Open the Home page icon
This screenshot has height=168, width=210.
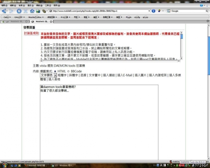tap(32, 11)
